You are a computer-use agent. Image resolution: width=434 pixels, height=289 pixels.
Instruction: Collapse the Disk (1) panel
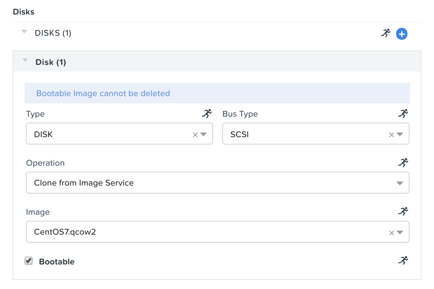25,61
